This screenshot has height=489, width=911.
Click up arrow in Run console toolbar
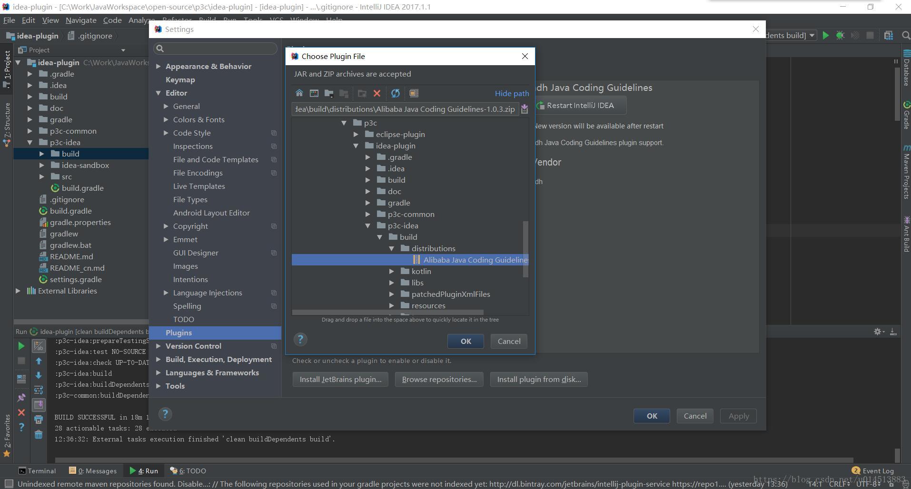tap(39, 361)
